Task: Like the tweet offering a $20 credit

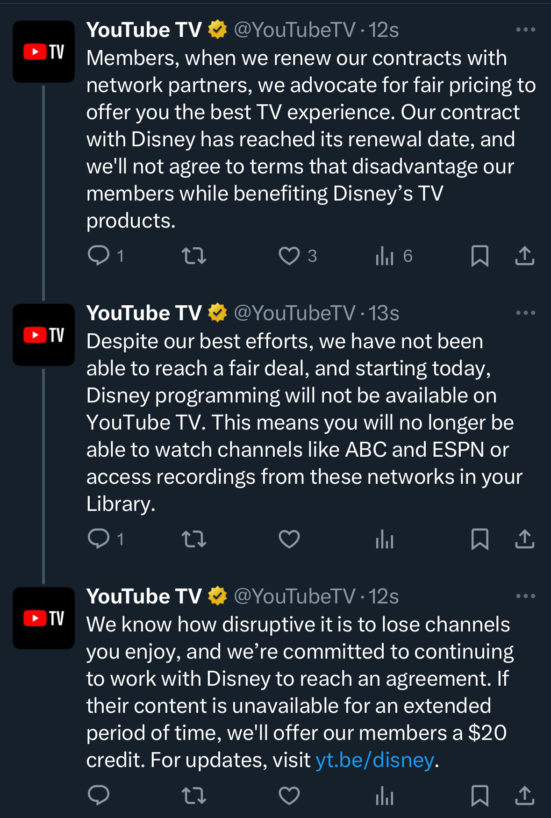Action: point(289,795)
